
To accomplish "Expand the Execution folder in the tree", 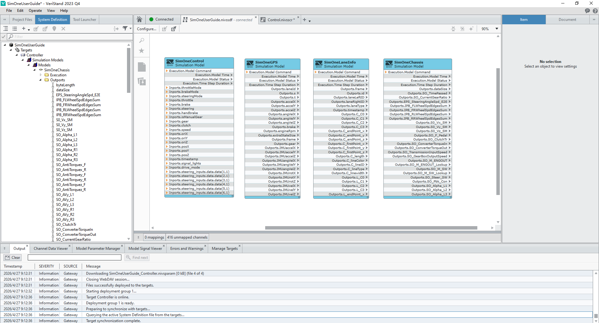I will (41, 75).
